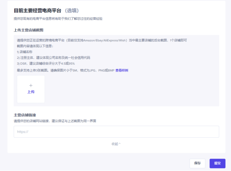Image resolution: width=231 pixels, height=171 pixels.
Task: Click the 3) DSR rating requirement line
Action: [46, 64]
